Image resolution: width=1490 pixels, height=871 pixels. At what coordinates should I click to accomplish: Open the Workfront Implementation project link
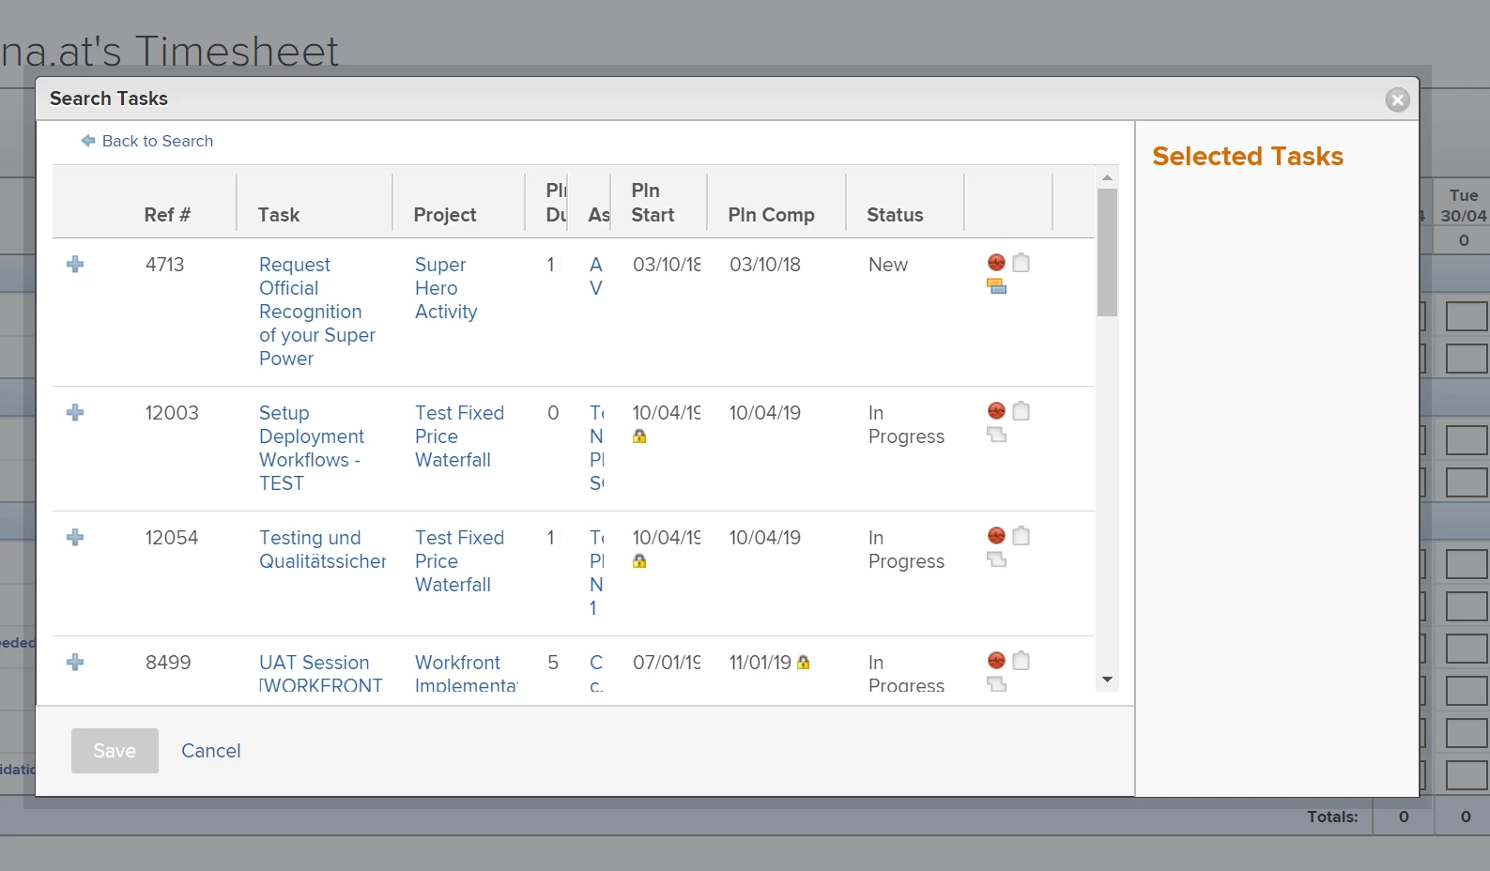point(466,674)
